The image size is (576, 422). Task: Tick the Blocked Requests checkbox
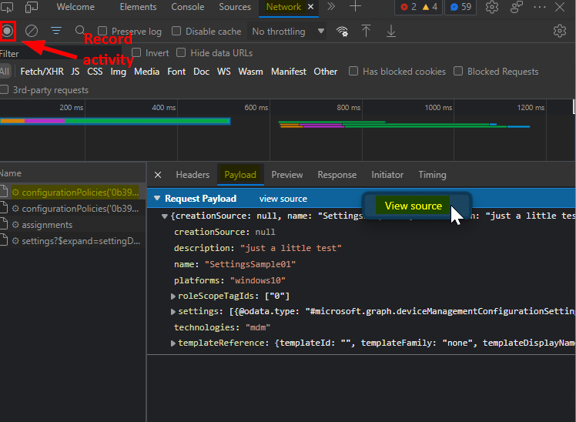point(459,72)
